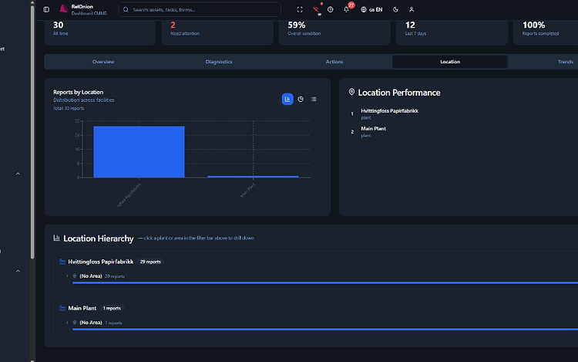The width and height of the screenshot is (578, 362).
Task: Expand (No Area) under Hvittingfoss Papirfabrikk
Action: point(67,276)
